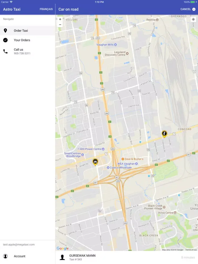Screen dimensions: 198x264
Task: Click the test.apple@megataxi.com email text
Action: pos(19,244)
